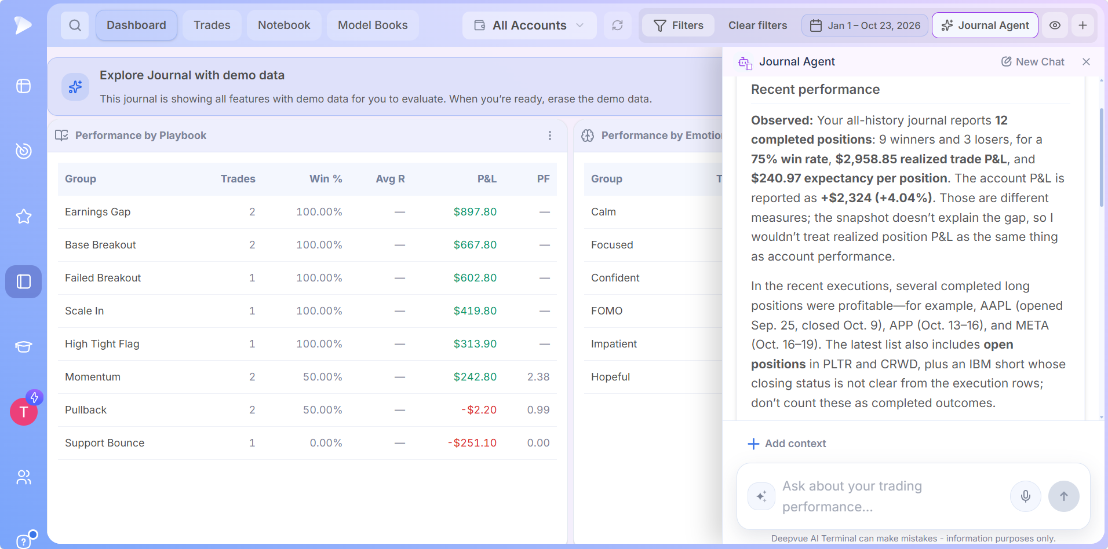Screen dimensions: 1108x549
Task: Toggle the Journal Agent panel button
Action: 985,25
